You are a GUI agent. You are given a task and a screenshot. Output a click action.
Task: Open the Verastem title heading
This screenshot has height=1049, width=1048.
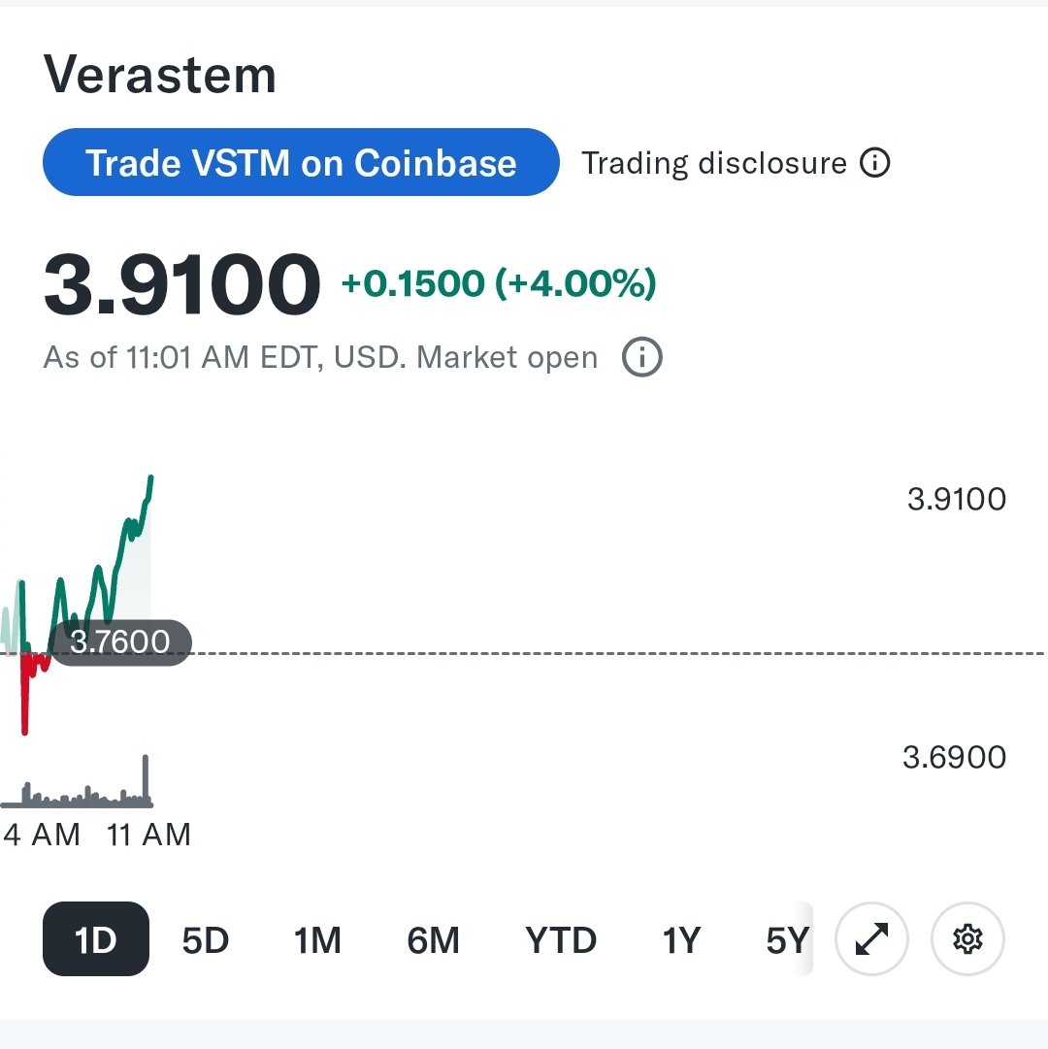[x=160, y=75]
